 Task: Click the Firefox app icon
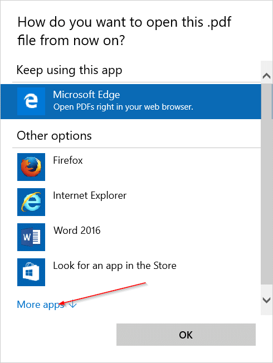tap(31, 167)
